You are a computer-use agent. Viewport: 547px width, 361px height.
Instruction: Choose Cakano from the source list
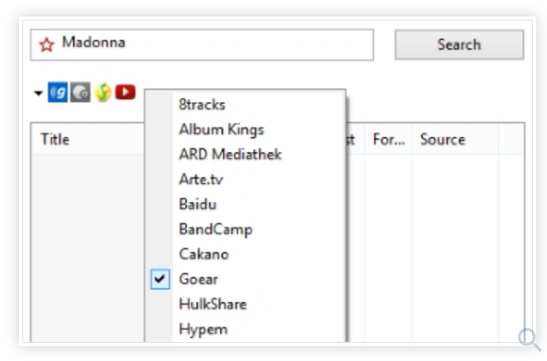pyautogui.click(x=204, y=254)
